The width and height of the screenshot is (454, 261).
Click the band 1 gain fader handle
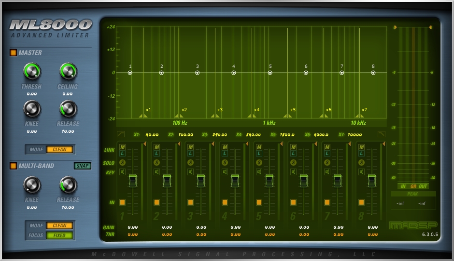pos(133,181)
